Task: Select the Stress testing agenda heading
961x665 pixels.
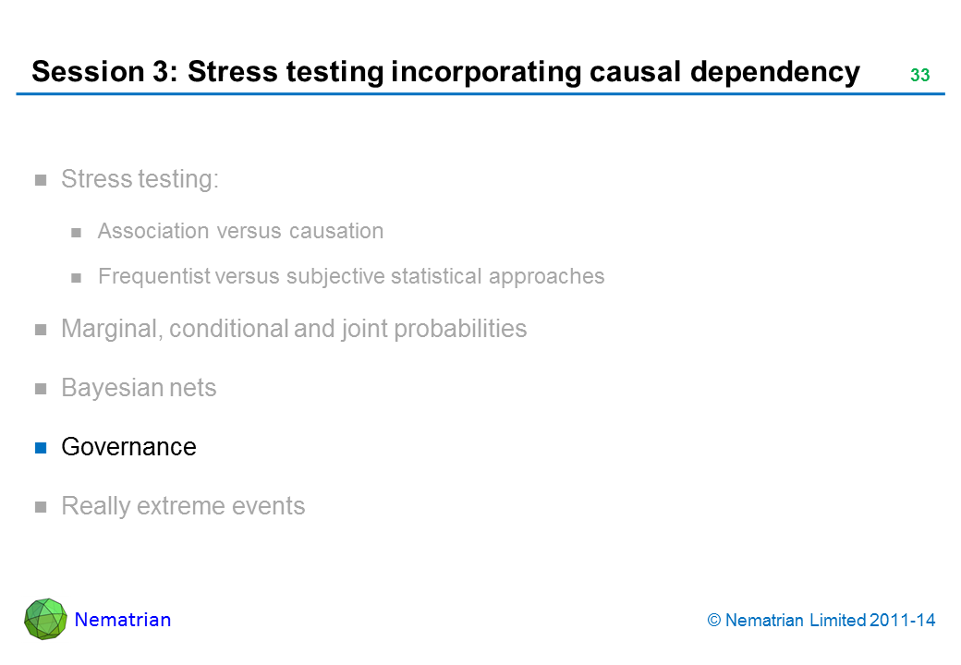Action: pyautogui.click(x=140, y=179)
